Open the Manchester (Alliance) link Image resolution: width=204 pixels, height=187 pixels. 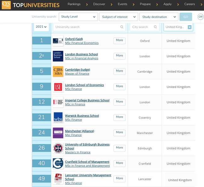click(80, 131)
